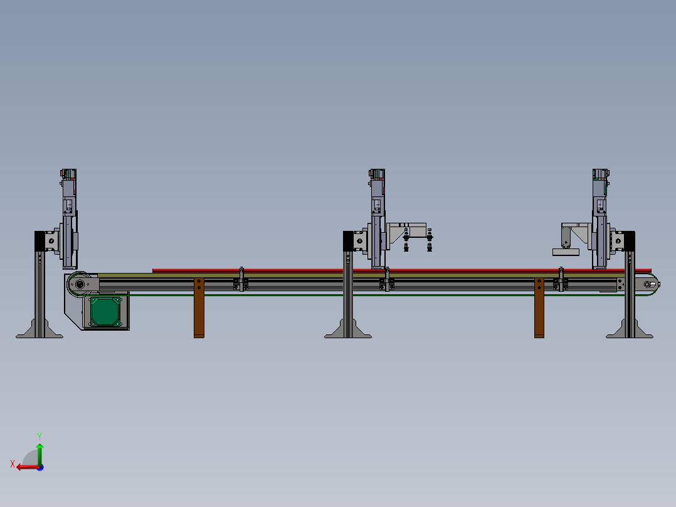Select the black end cap on the middle stand

(x=349, y=241)
